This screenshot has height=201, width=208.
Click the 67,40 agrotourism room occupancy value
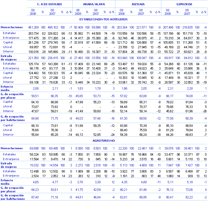[x=35, y=197]
